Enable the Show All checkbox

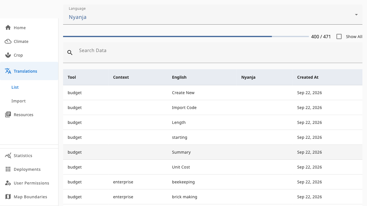point(339,37)
